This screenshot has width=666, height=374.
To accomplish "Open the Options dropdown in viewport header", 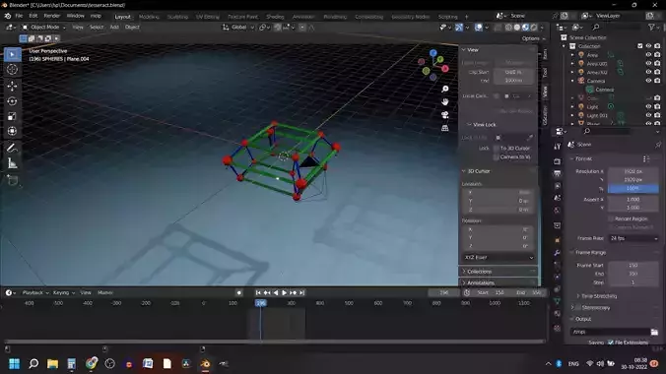I will (x=533, y=38).
